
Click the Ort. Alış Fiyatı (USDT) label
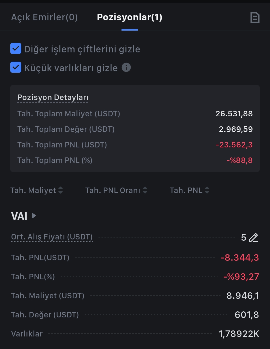pyautogui.click(x=52, y=237)
